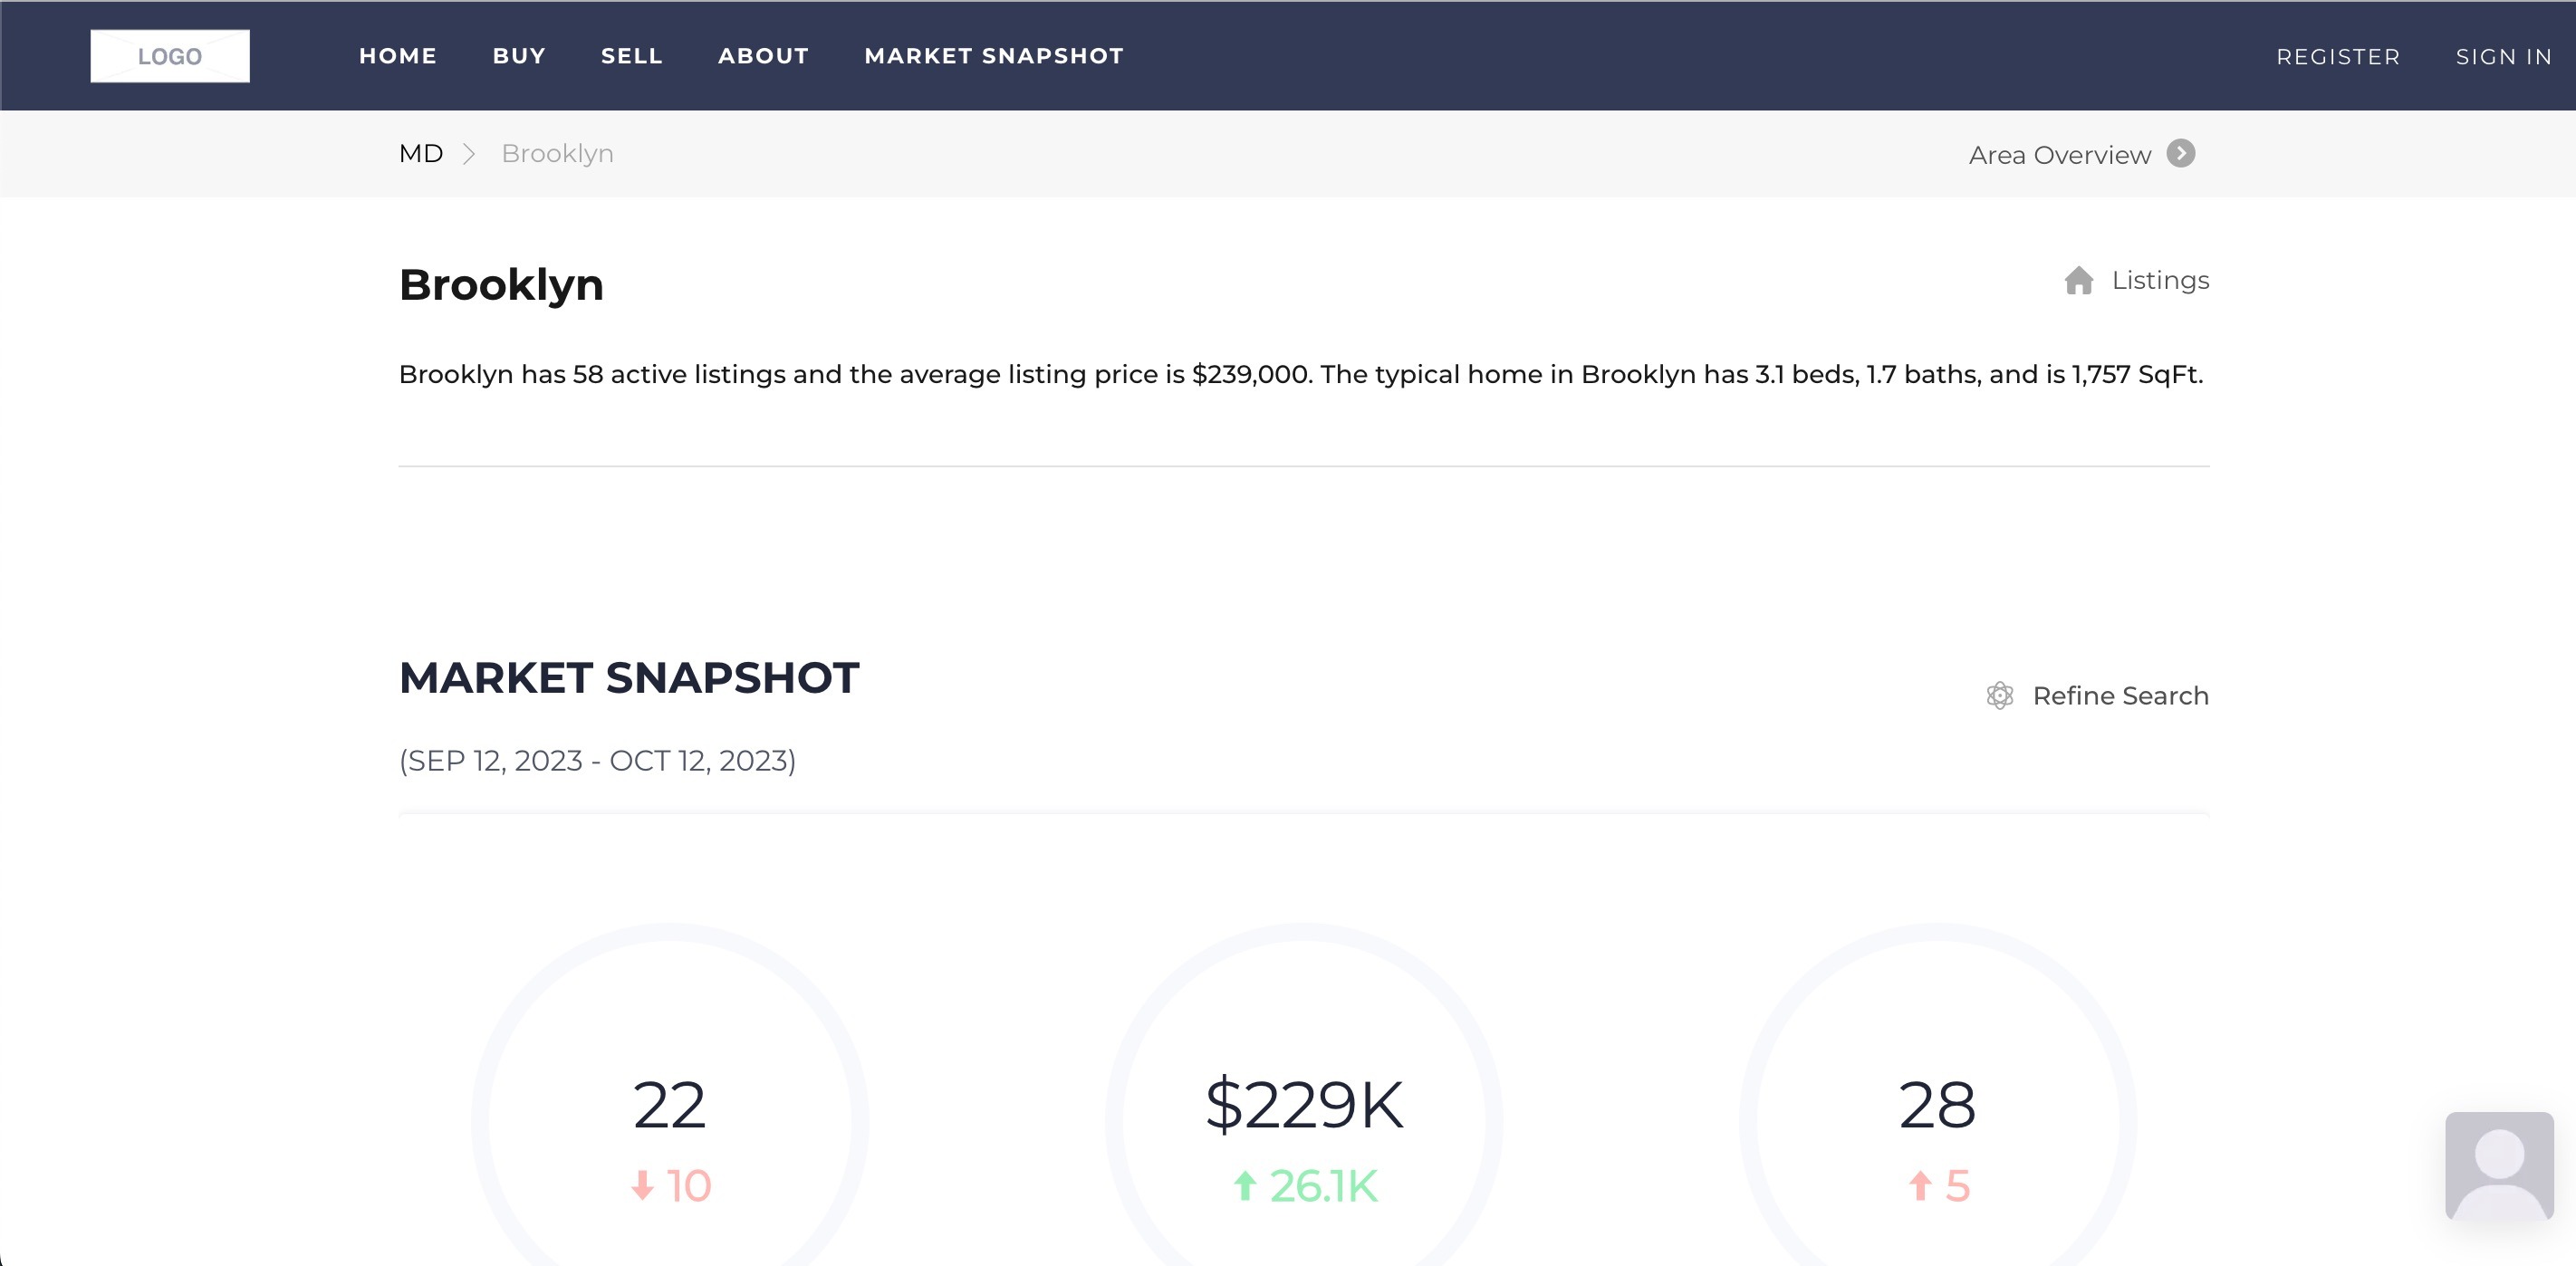Screen dimensions: 2576x1266
Task: Click the 26.1K change value
Action: [x=1323, y=1186]
